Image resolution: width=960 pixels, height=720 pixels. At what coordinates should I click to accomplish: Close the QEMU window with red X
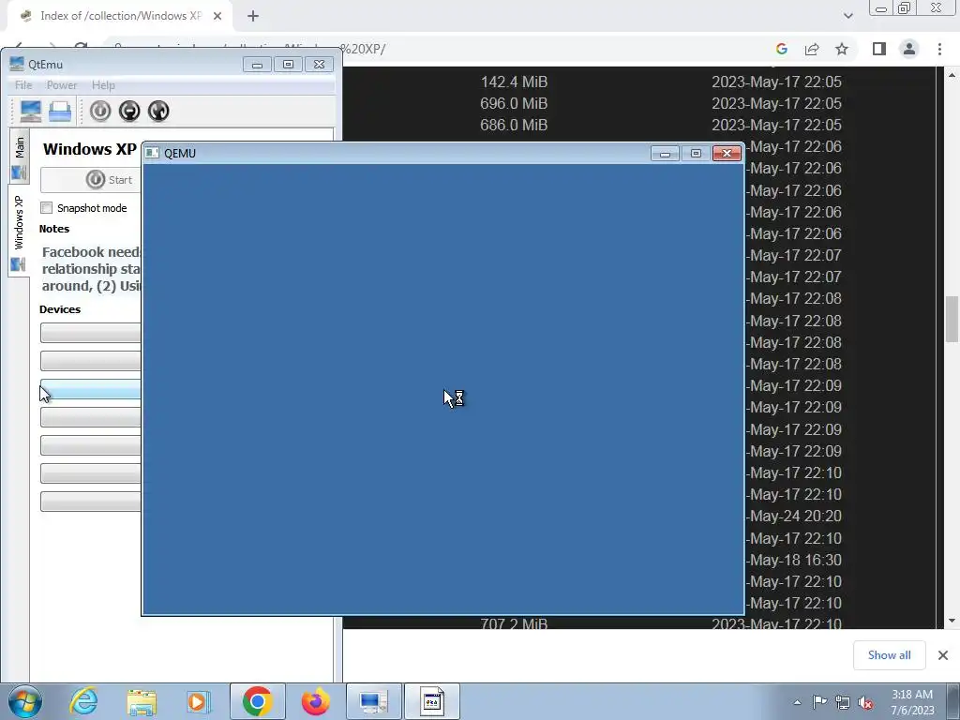click(x=727, y=153)
